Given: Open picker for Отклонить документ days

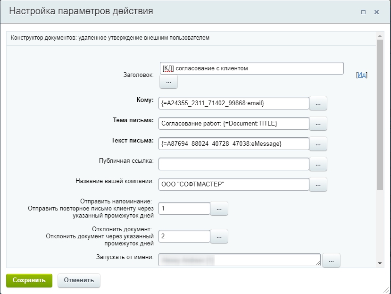Looking at the screenshot, I should click(219, 235).
